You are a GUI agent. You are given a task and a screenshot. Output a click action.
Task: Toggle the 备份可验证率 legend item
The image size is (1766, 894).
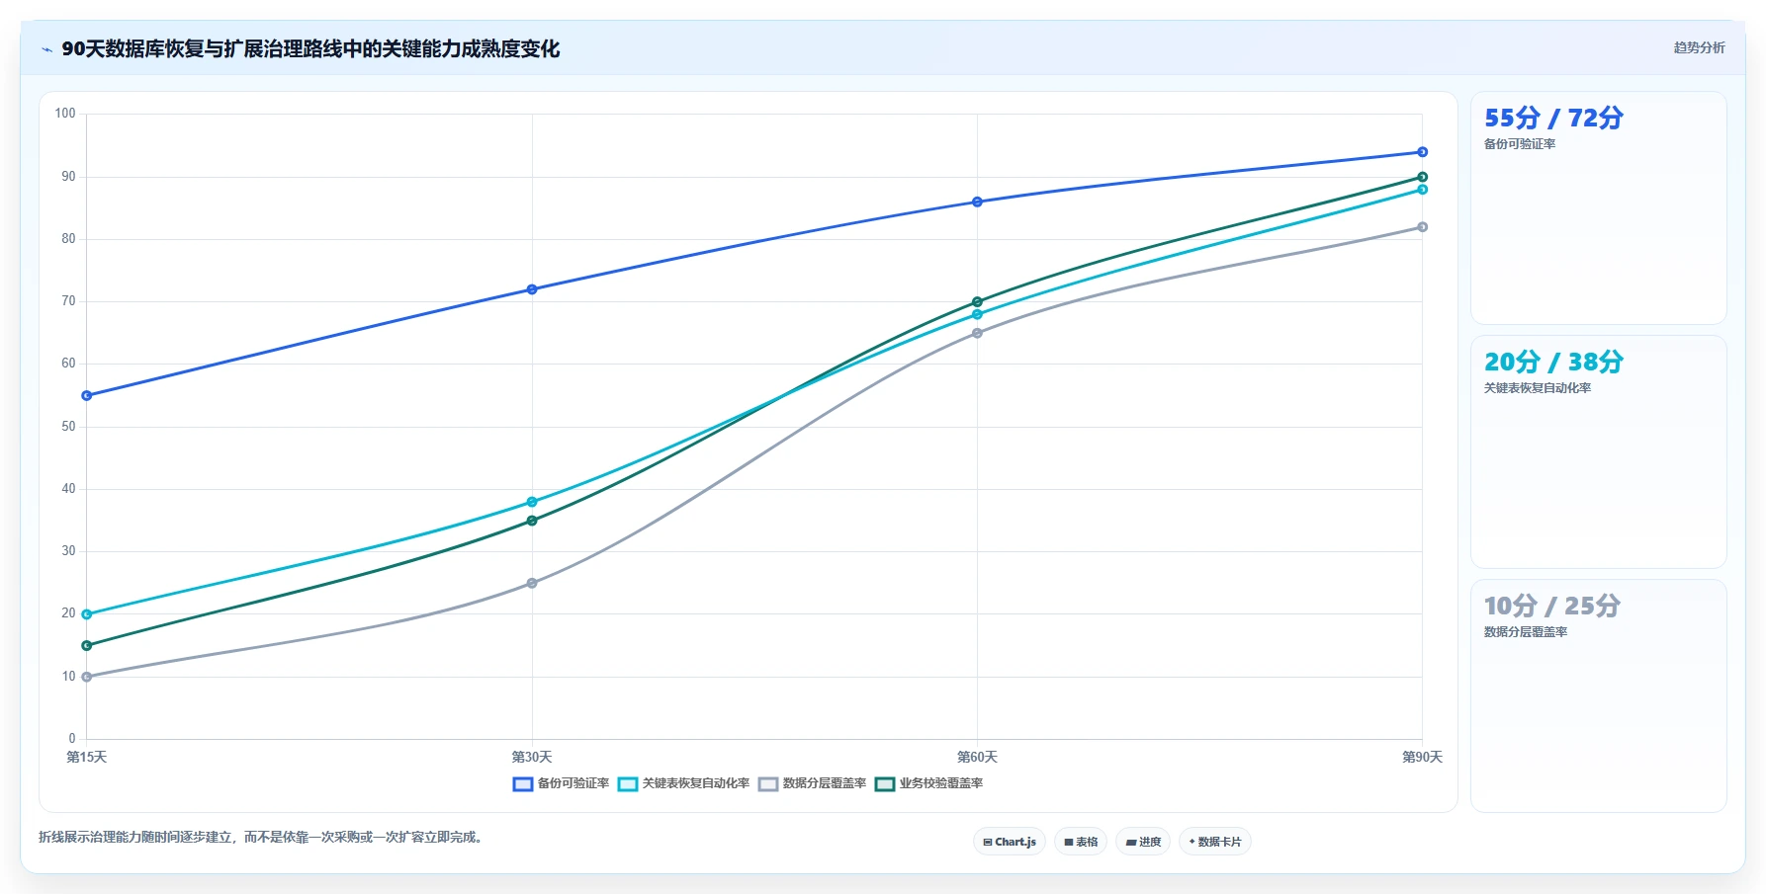point(561,783)
